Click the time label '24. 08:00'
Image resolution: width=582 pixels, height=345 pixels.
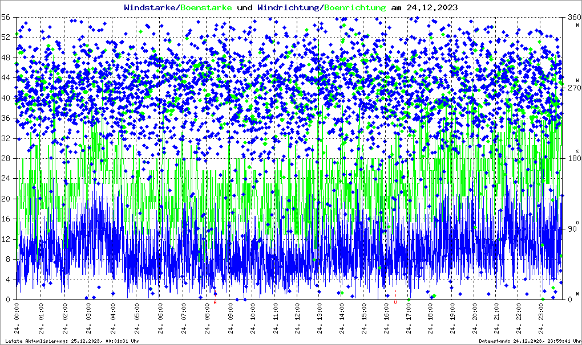208,318
